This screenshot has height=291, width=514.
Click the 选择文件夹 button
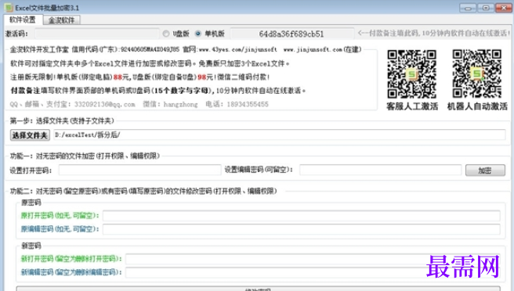(30, 135)
